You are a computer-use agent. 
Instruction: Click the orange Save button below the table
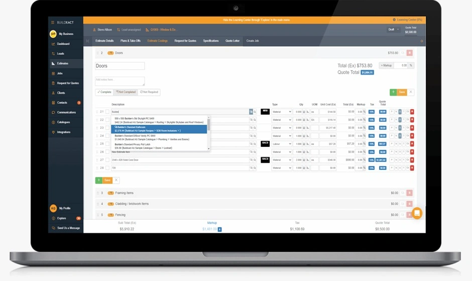coord(107,180)
